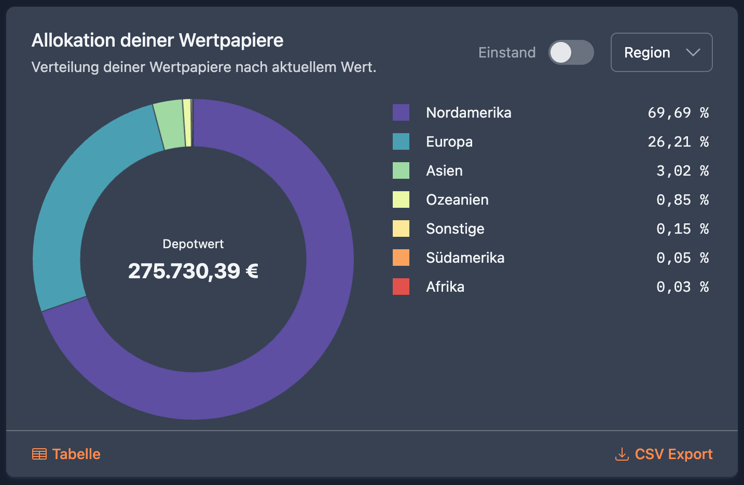Click the yellow Sonstige color swatch
The image size is (744, 485).
tap(401, 229)
